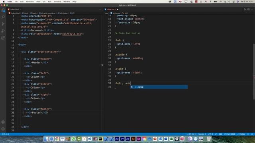The height and width of the screenshot is (143, 255).
Task: Open the Accounts menu in activity bar
Action: [x=3, y=122]
